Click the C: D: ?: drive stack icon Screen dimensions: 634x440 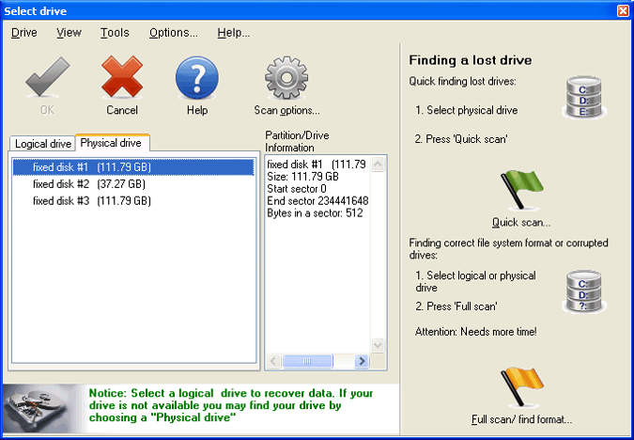(x=583, y=291)
